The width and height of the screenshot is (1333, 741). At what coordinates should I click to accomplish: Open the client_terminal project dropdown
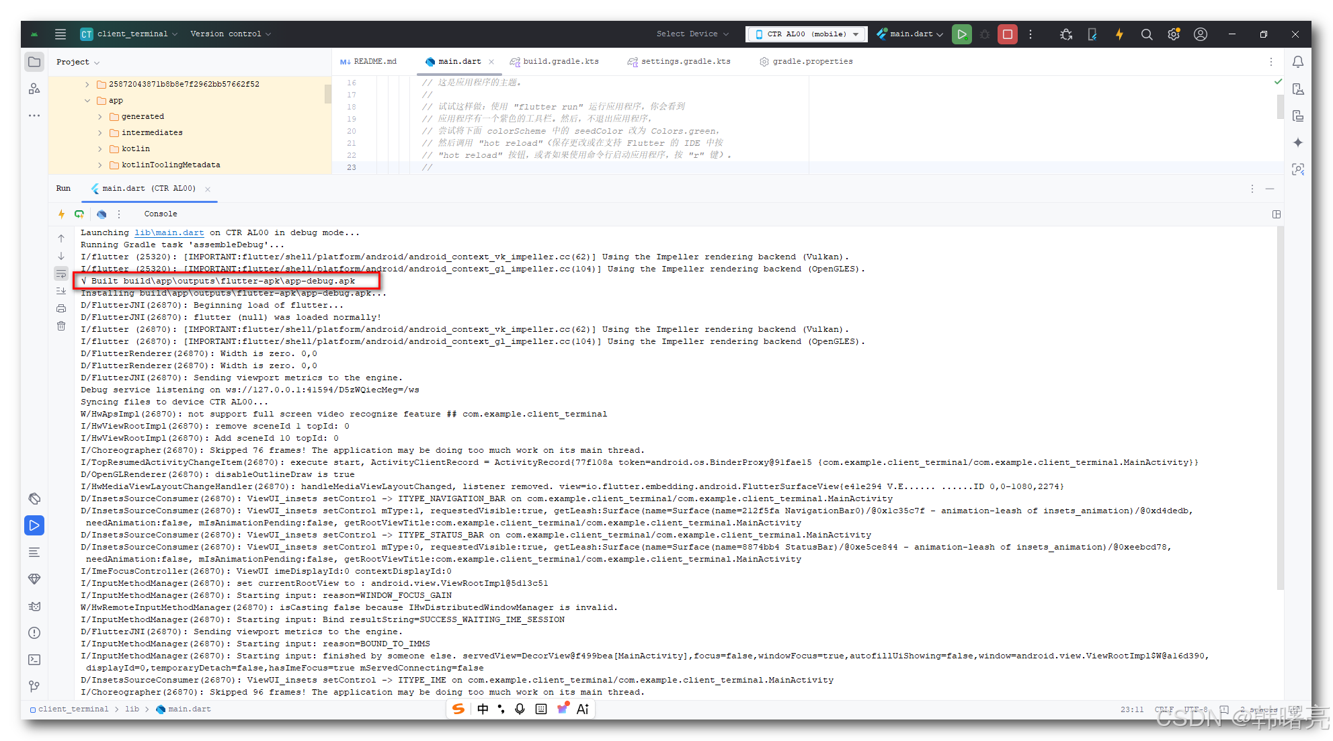129,34
